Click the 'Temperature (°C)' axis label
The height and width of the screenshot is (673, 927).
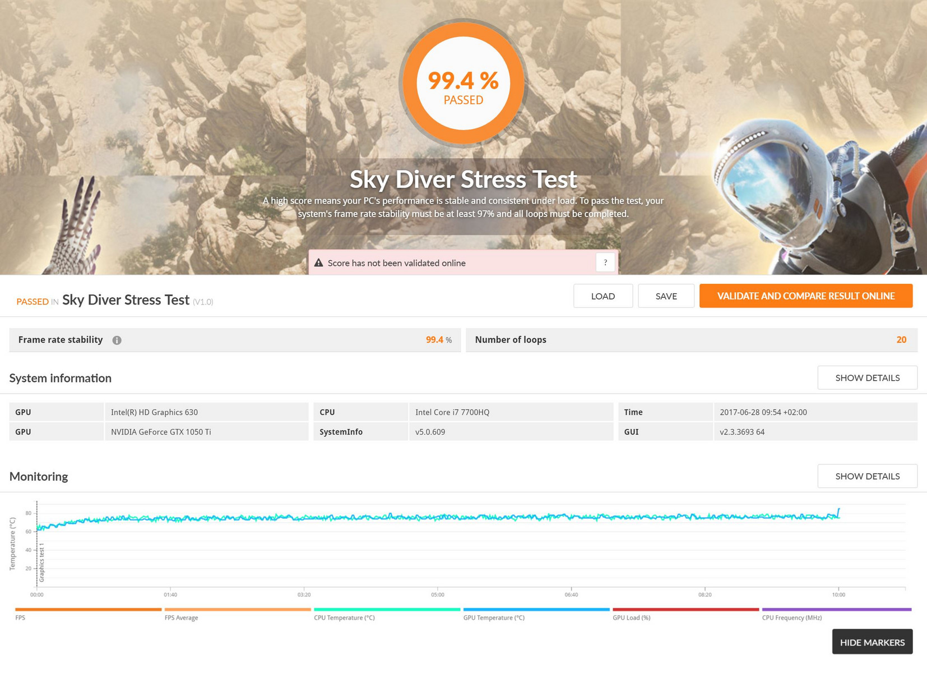tap(12, 544)
